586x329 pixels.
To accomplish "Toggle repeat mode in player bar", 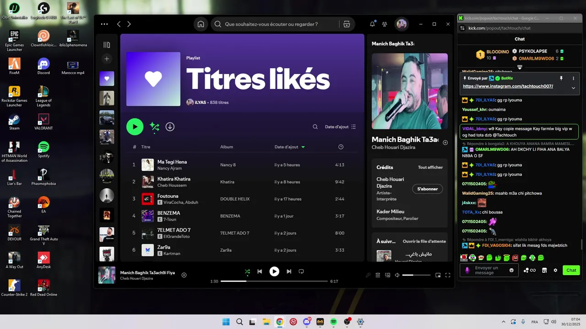I will (x=301, y=271).
